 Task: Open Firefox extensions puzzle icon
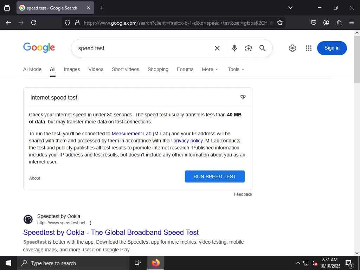point(339,22)
